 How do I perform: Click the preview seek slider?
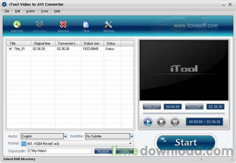coord(184,114)
